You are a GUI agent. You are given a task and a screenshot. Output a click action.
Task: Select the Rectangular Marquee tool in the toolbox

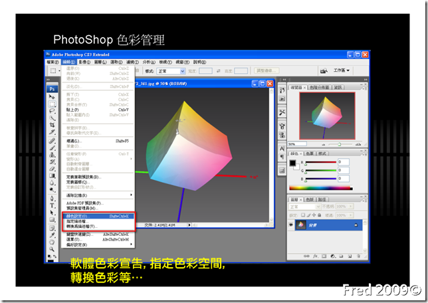click(52, 104)
